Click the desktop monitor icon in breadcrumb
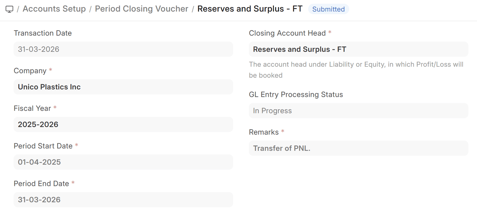The width and height of the screenshot is (477, 212). pos(10,9)
